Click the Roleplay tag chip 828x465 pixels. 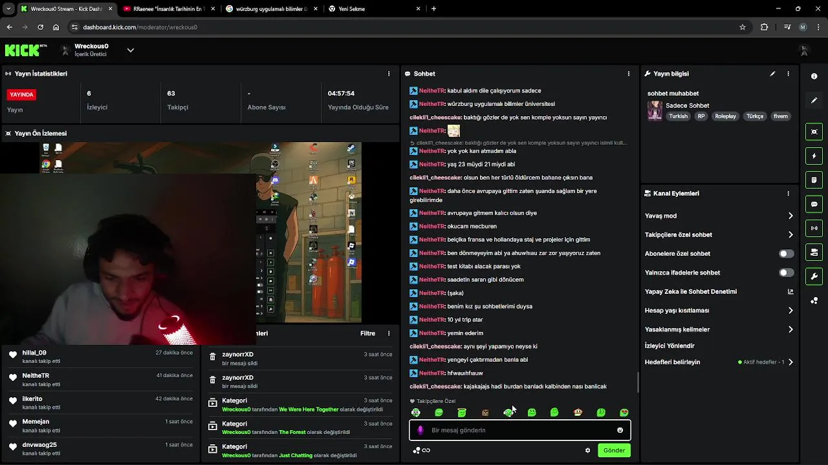click(725, 116)
